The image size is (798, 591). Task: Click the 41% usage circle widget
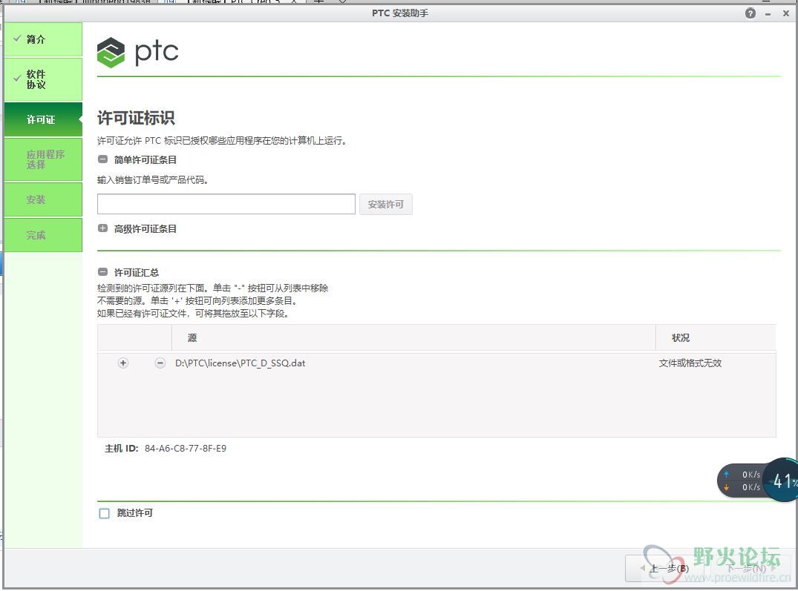[782, 480]
